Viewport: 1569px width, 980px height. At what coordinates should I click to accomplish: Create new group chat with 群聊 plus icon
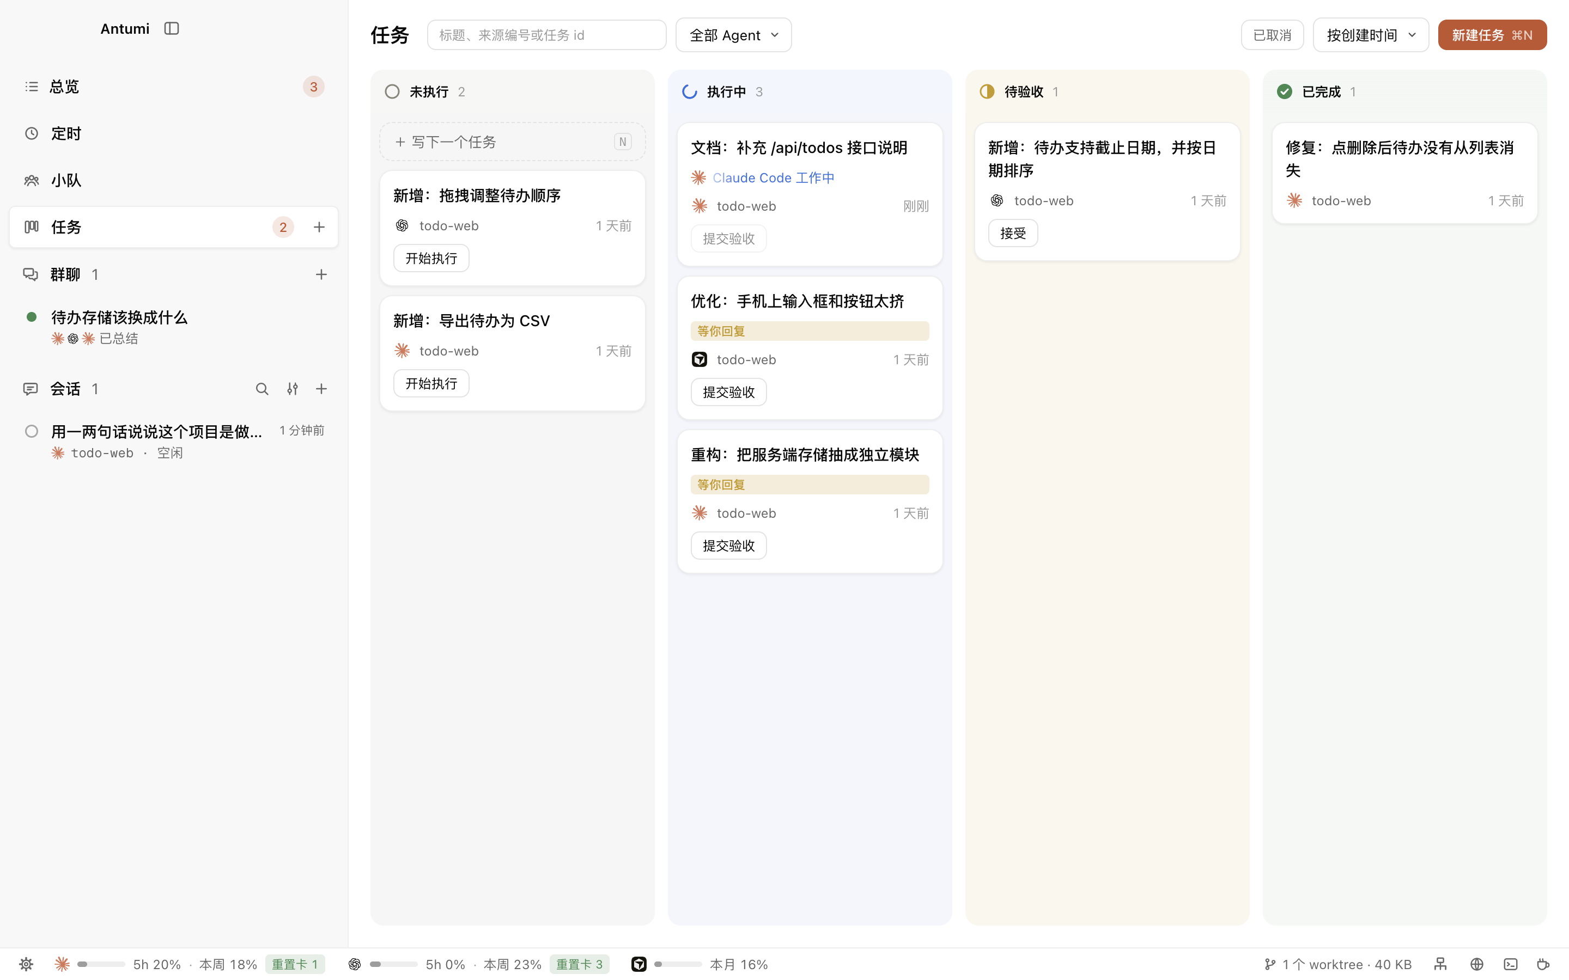[x=321, y=274]
